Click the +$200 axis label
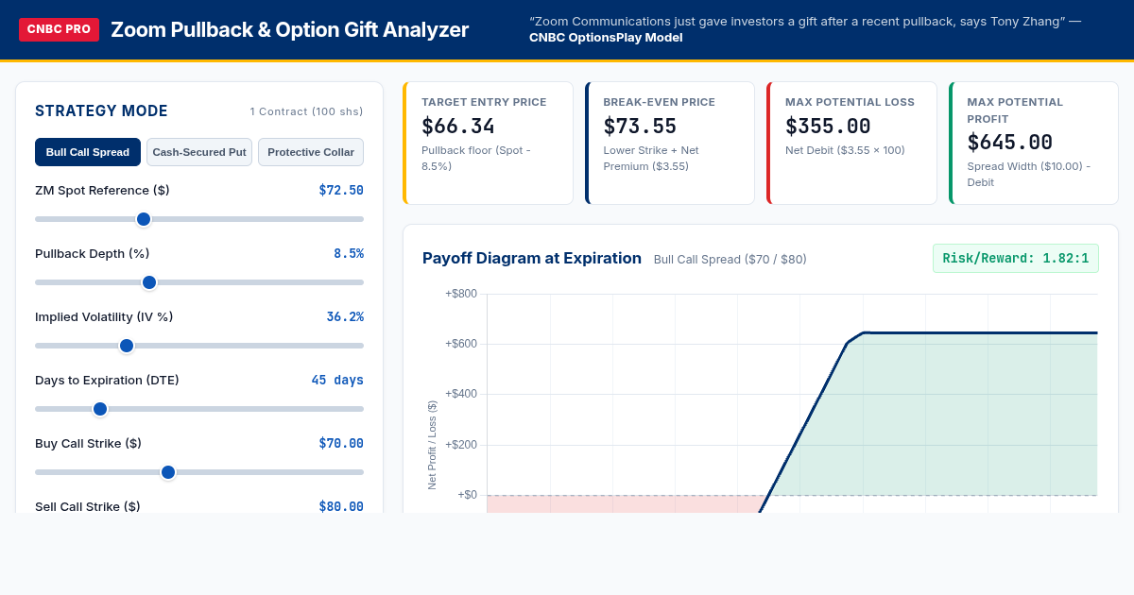Viewport: 1134px width, 595px height. pos(461,445)
